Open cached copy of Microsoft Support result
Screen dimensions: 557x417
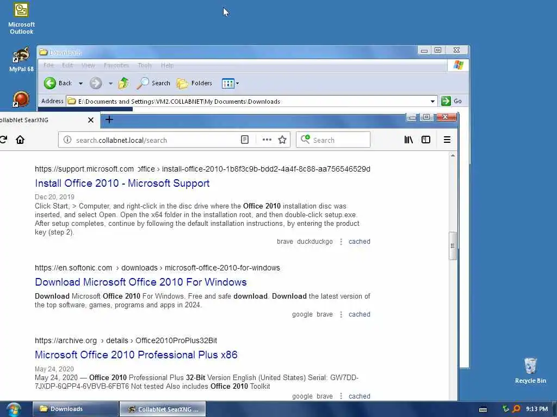[359, 242]
